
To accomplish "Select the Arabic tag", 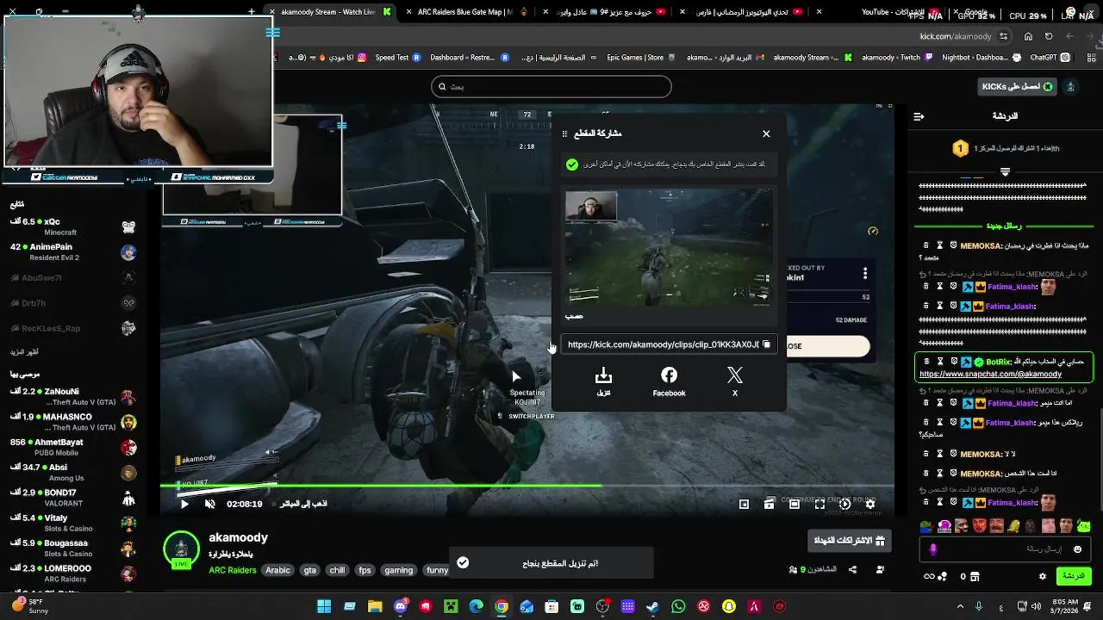I will click(x=278, y=570).
